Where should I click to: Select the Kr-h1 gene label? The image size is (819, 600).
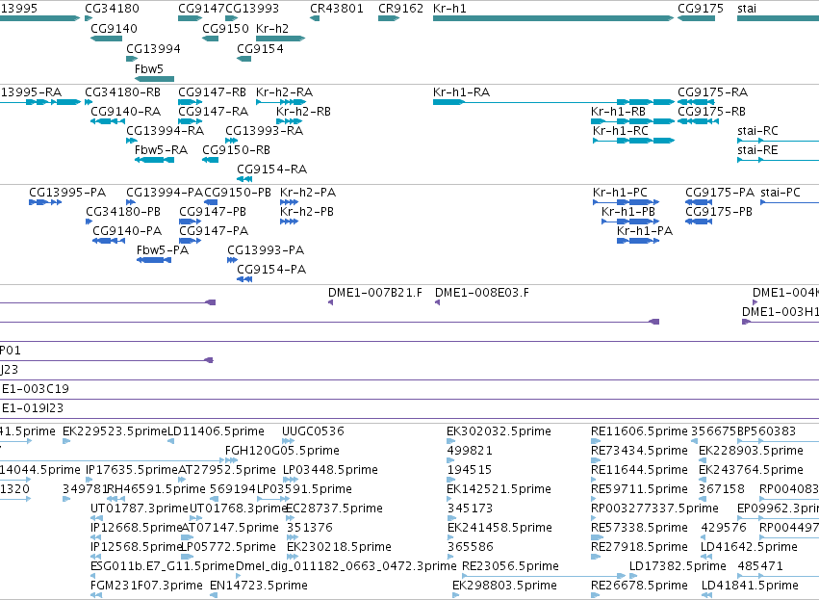pyautogui.click(x=449, y=9)
